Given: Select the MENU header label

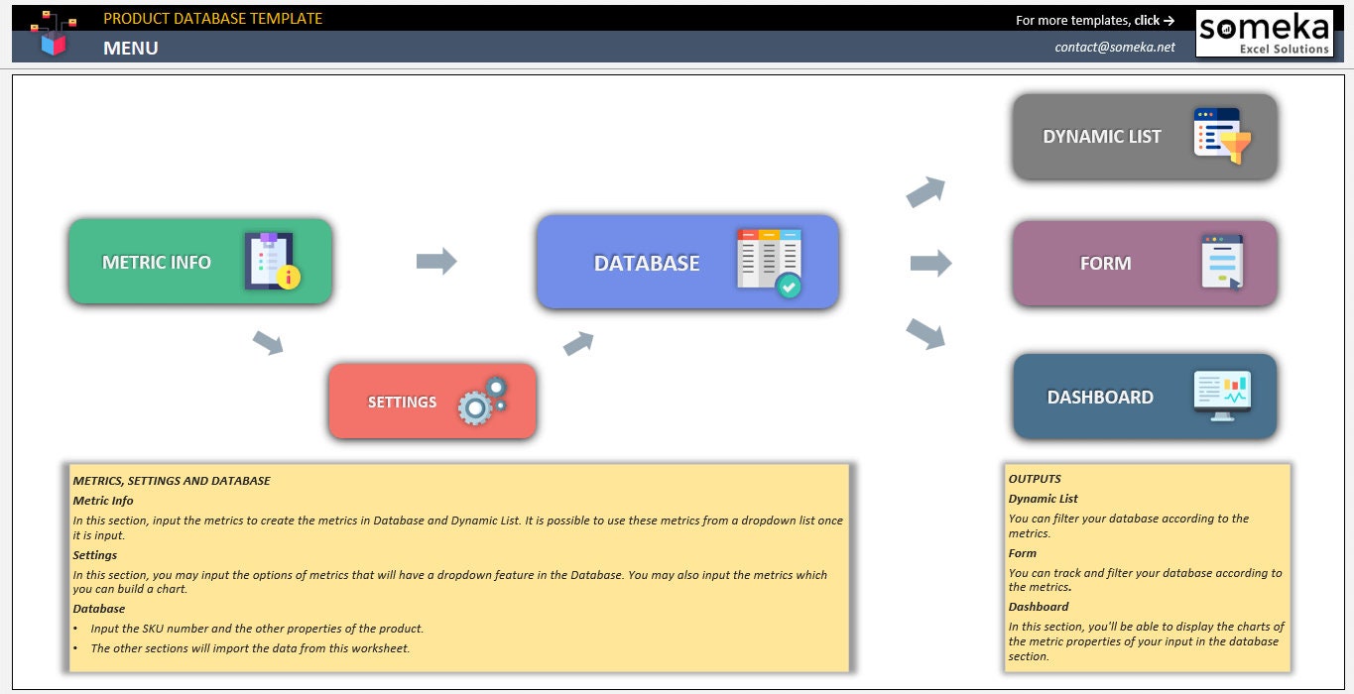Looking at the screenshot, I should point(131,47).
